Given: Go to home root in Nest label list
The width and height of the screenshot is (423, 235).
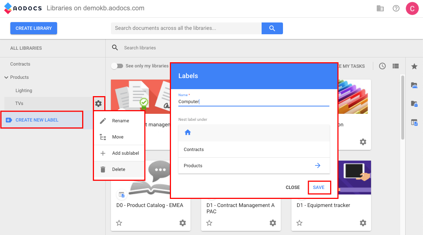Looking at the screenshot, I should pyautogui.click(x=188, y=133).
